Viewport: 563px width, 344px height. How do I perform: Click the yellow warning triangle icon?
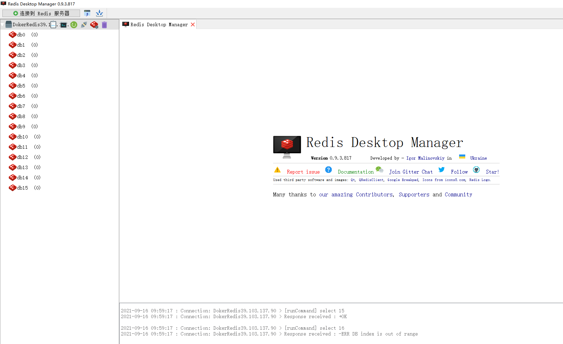[277, 170]
